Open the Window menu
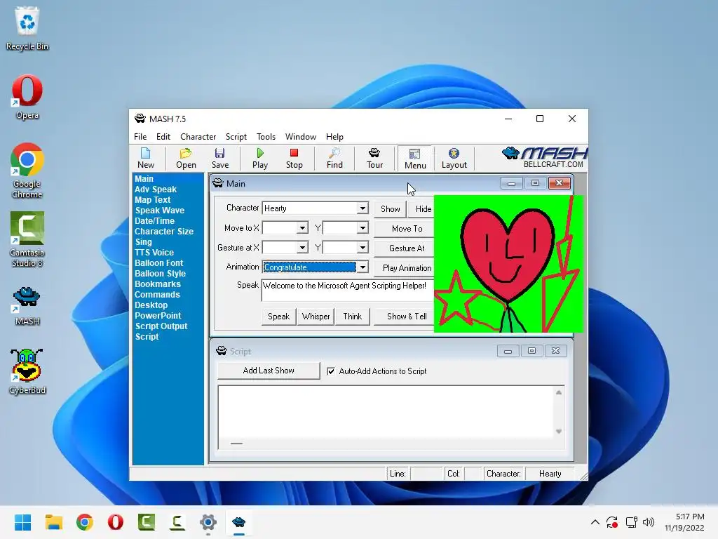 [x=300, y=137]
